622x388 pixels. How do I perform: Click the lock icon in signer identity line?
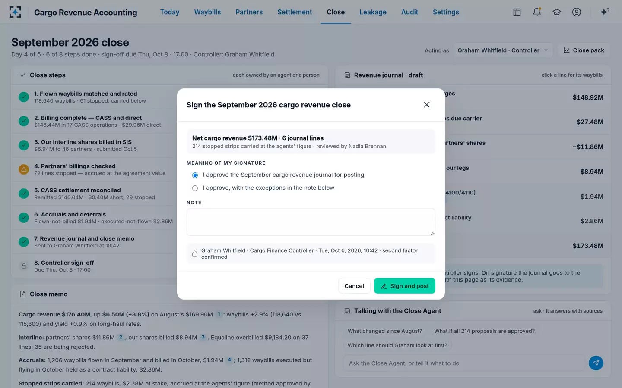[195, 253]
